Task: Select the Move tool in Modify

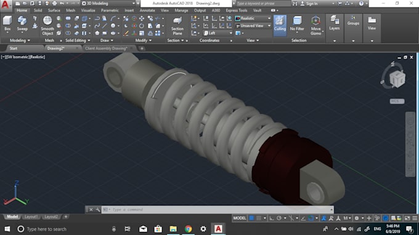Action: click(142, 18)
